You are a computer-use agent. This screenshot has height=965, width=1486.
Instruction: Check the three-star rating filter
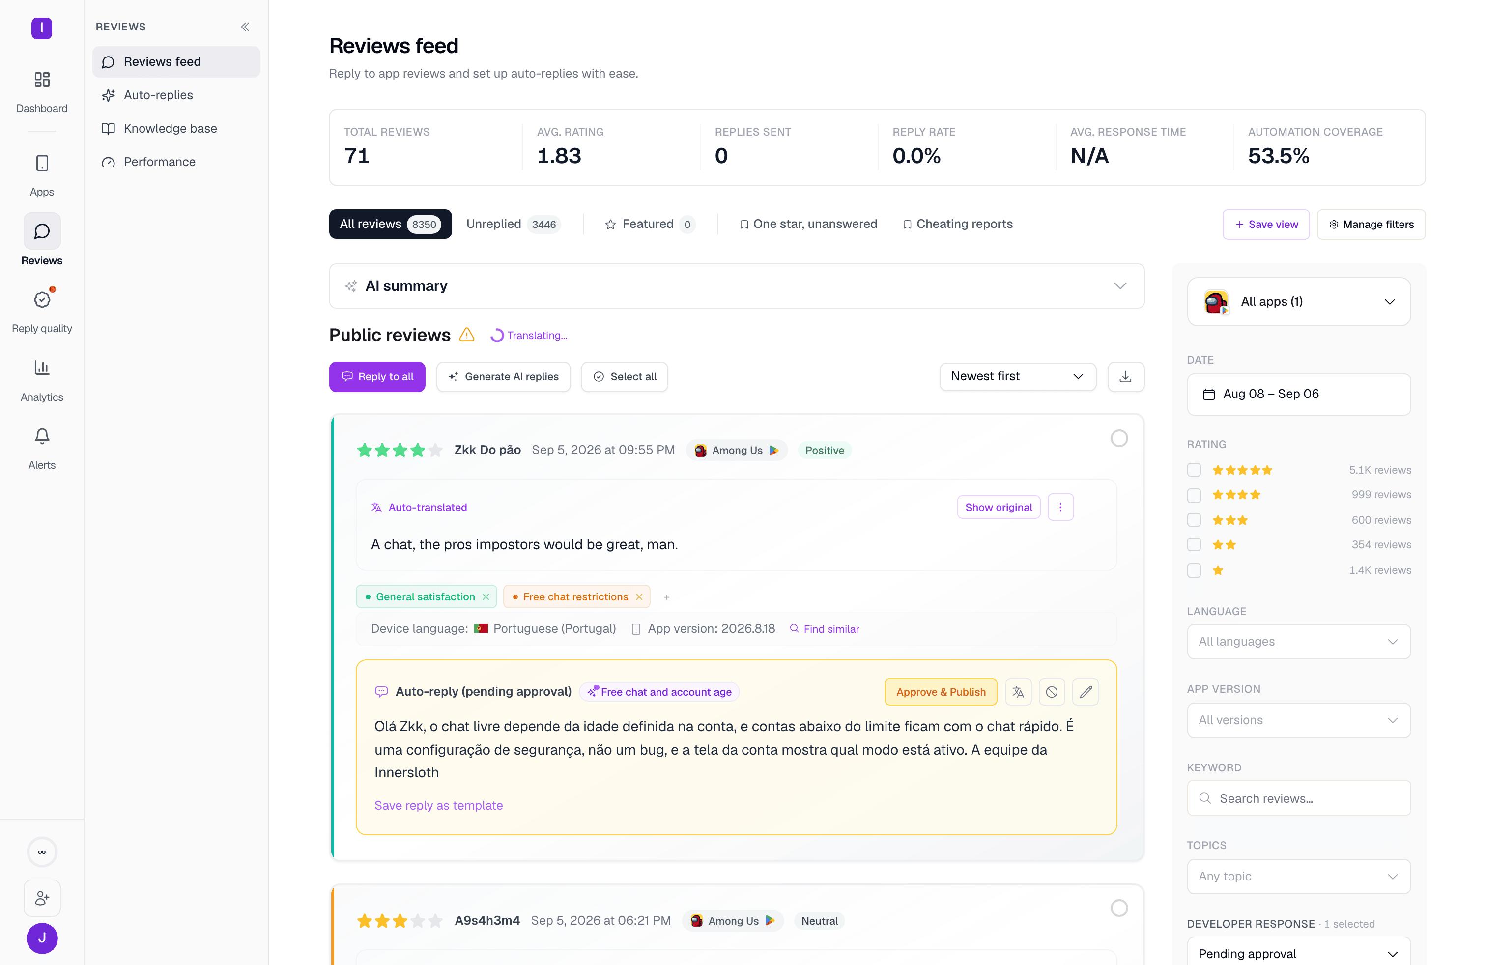1194,520
